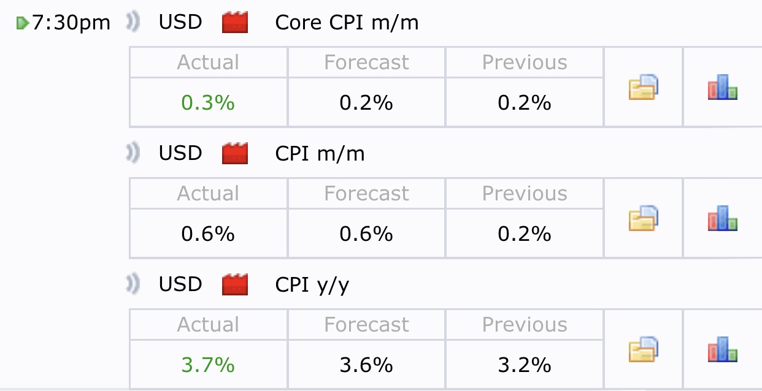Click Core CPI m/m actual value 0.3%

208,103
